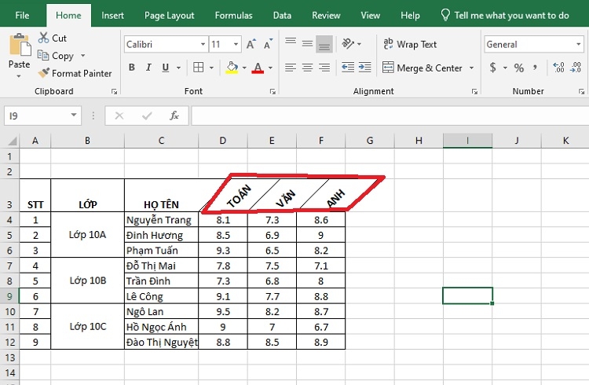Viewport: 589px width, 385px height.
Task: Click the Decrease Indent icon
Action: 348,68
